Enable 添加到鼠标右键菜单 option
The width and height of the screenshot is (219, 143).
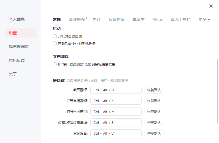click(x=55, y=64)
